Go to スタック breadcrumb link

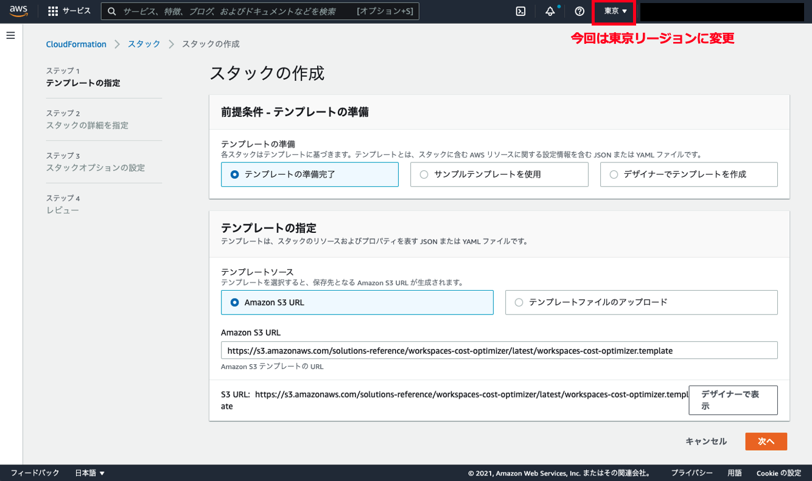coord(144,44)
